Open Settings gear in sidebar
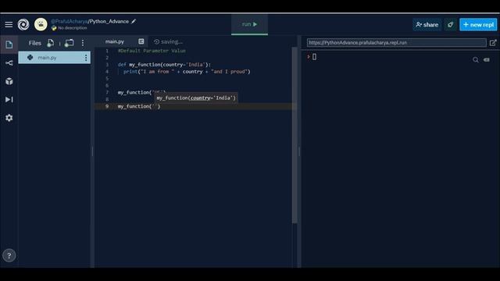This screenshot has width=500, height=281. point(9,118)
